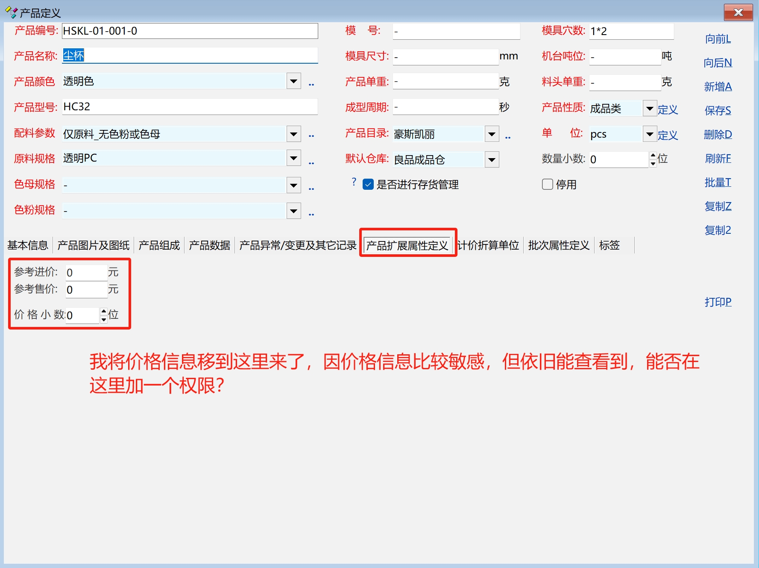Click the ellipsis button beside 原料规格
The image size is (759, 568).
pyautogui.click(x=311, y=162)
